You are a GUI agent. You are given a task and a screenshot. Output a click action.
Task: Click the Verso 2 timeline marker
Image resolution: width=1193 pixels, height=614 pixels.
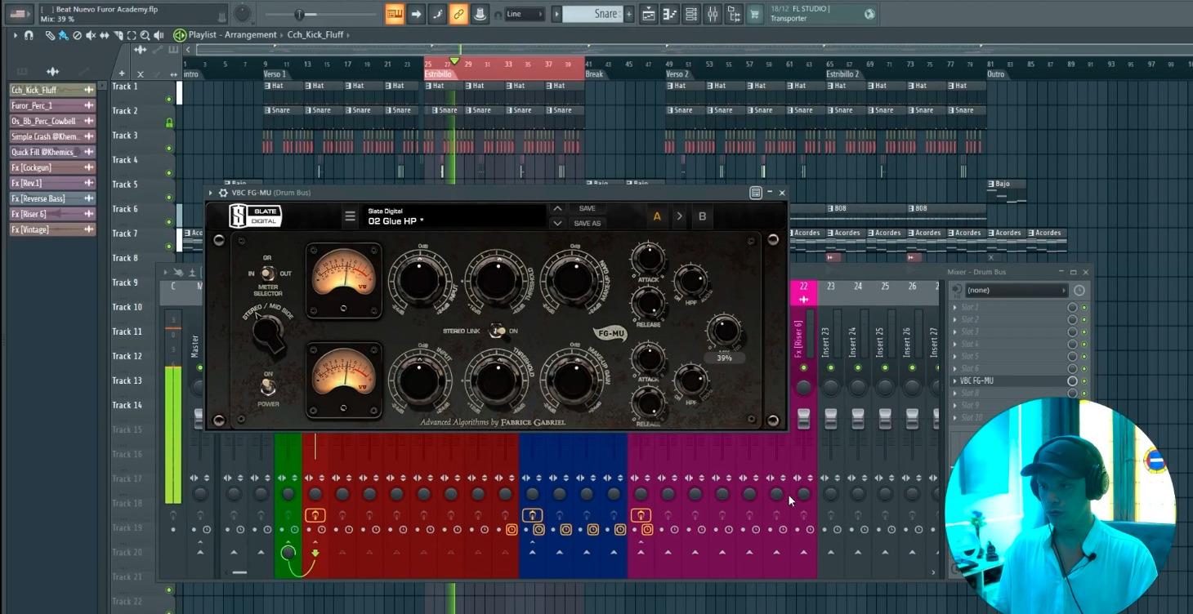tap(677, 74)
